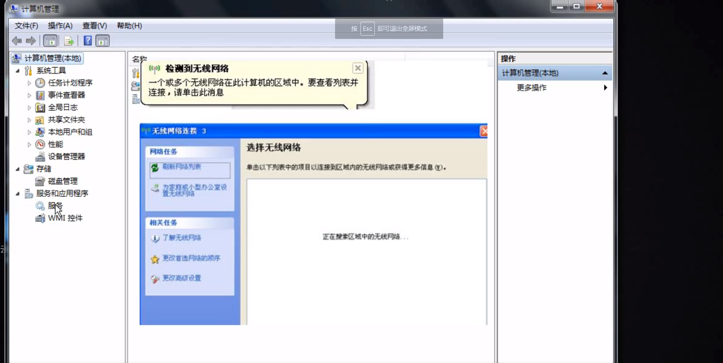Select the 全局日志 icon in tree
This screenshot has width=723, height=363.
pos(40,107)
